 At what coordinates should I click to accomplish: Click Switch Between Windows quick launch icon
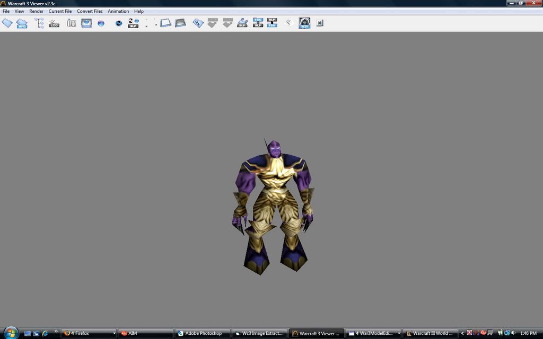[36, 334]
